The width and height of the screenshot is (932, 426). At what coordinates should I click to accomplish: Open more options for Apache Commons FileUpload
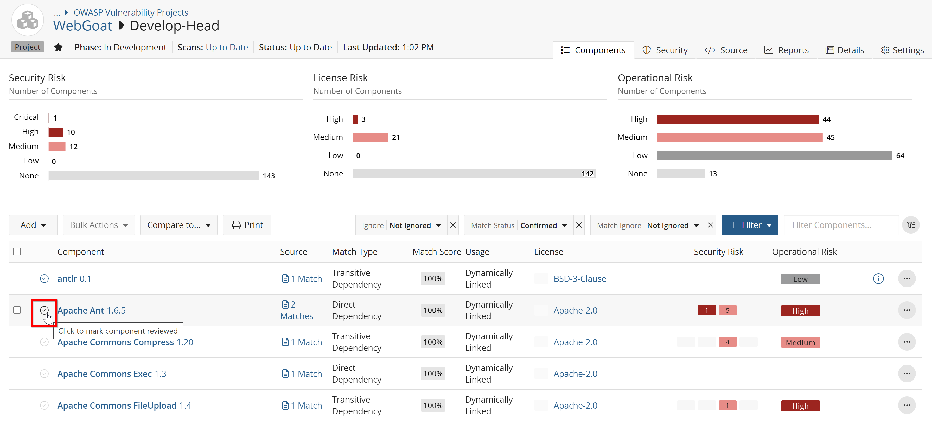[907, 405]
